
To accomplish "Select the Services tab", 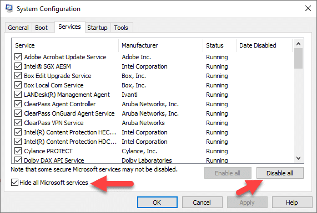I will [70, 27].
